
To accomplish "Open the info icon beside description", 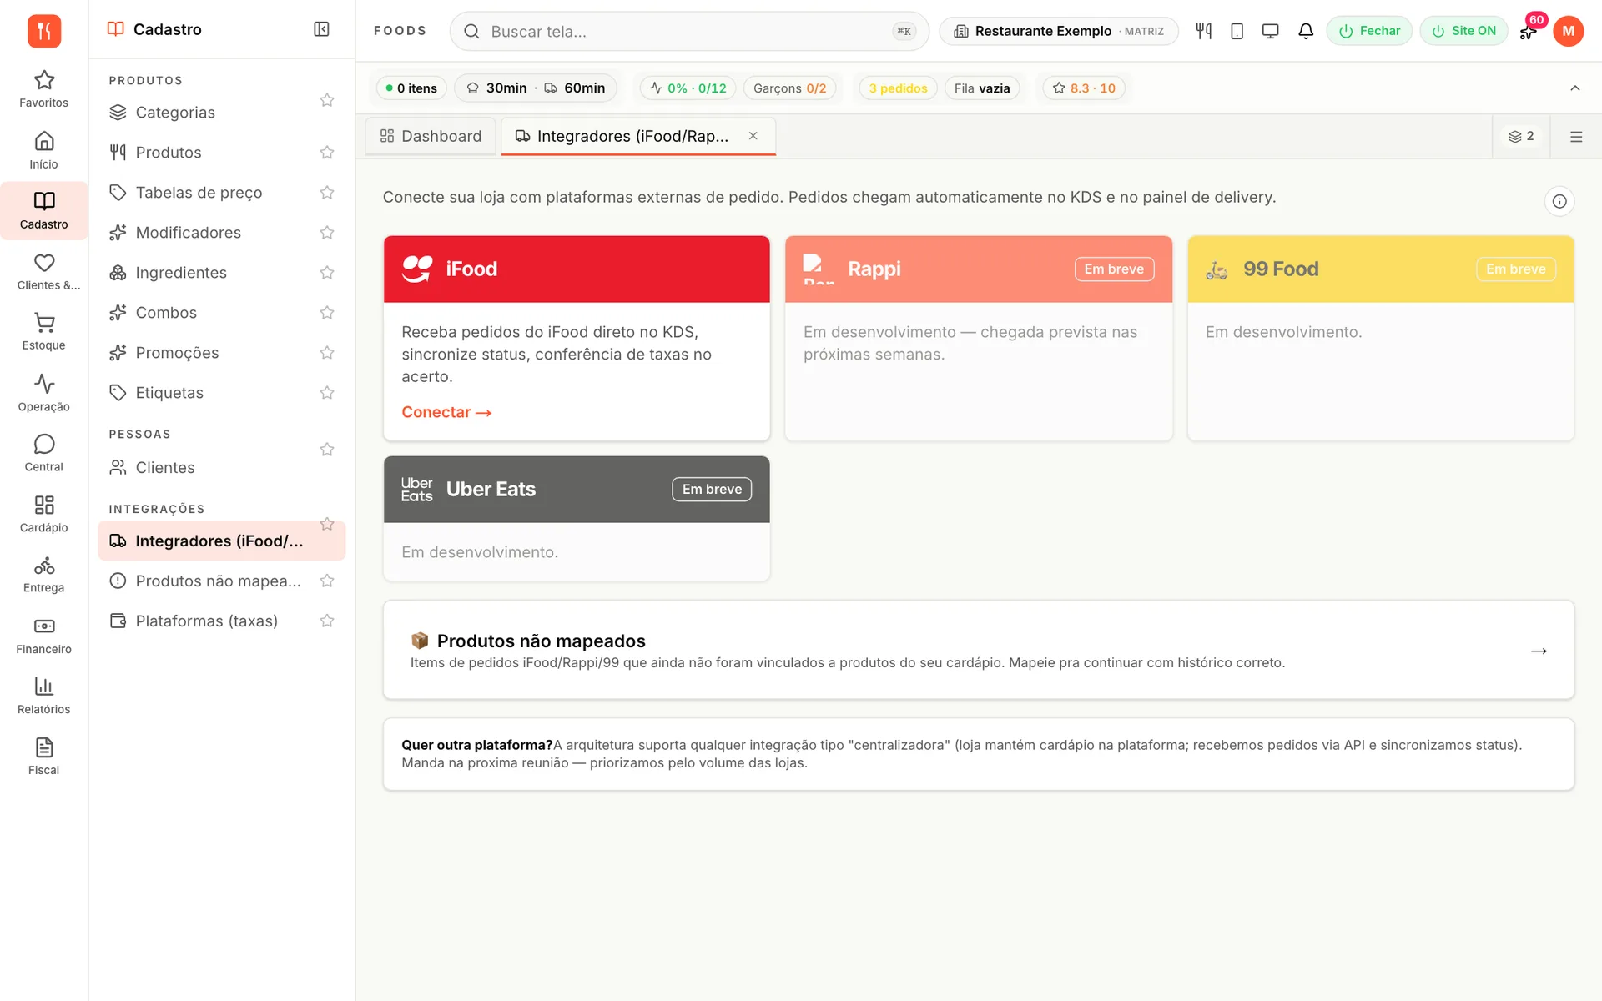I will pyautogui.click(x=1559, y=201).
